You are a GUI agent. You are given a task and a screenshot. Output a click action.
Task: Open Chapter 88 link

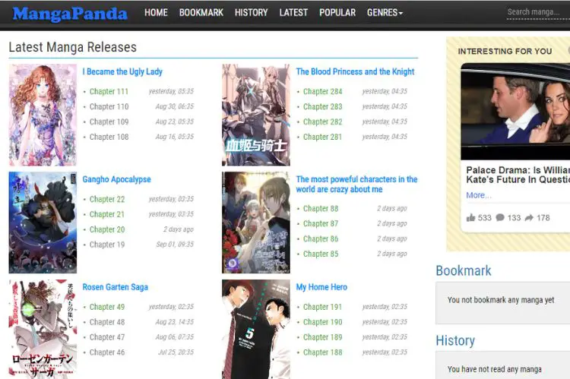point(321,209)
